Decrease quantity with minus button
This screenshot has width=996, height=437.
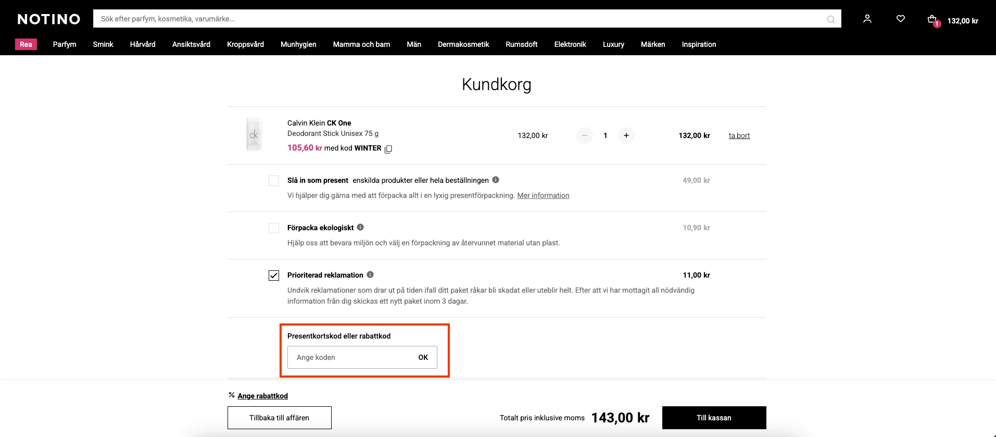click(585, 135)
